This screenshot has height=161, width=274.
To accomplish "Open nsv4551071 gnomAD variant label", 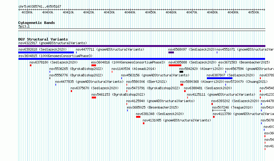I will click(245, 49).
